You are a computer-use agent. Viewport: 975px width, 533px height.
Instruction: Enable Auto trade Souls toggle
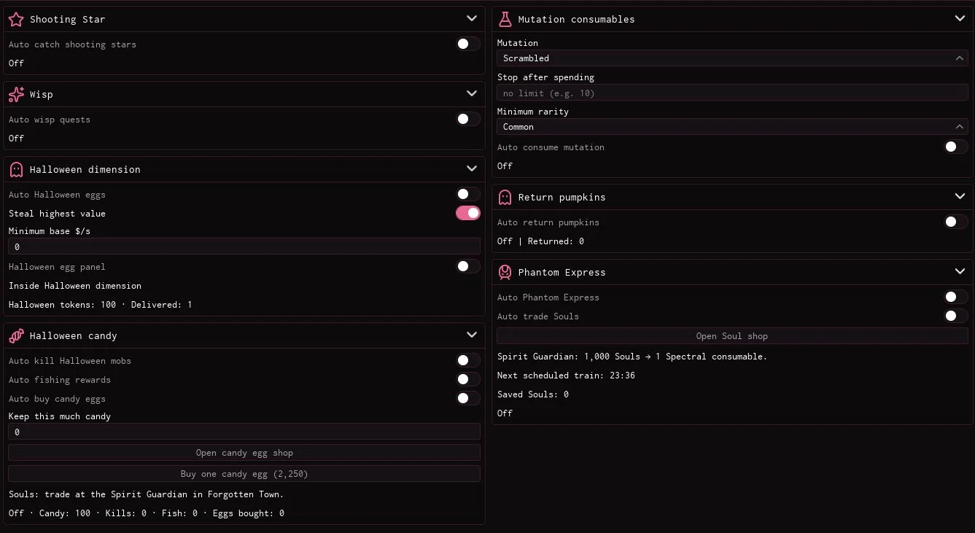pyautogui.click(x=956, y=316)
